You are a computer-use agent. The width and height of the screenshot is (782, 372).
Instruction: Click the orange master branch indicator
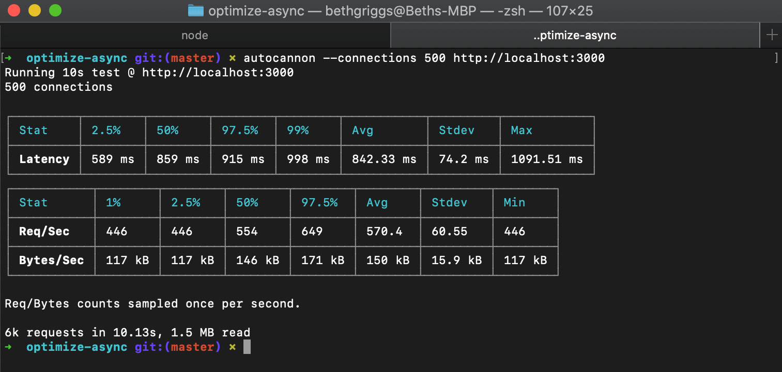pyautogui.click(x=193, y=58)
